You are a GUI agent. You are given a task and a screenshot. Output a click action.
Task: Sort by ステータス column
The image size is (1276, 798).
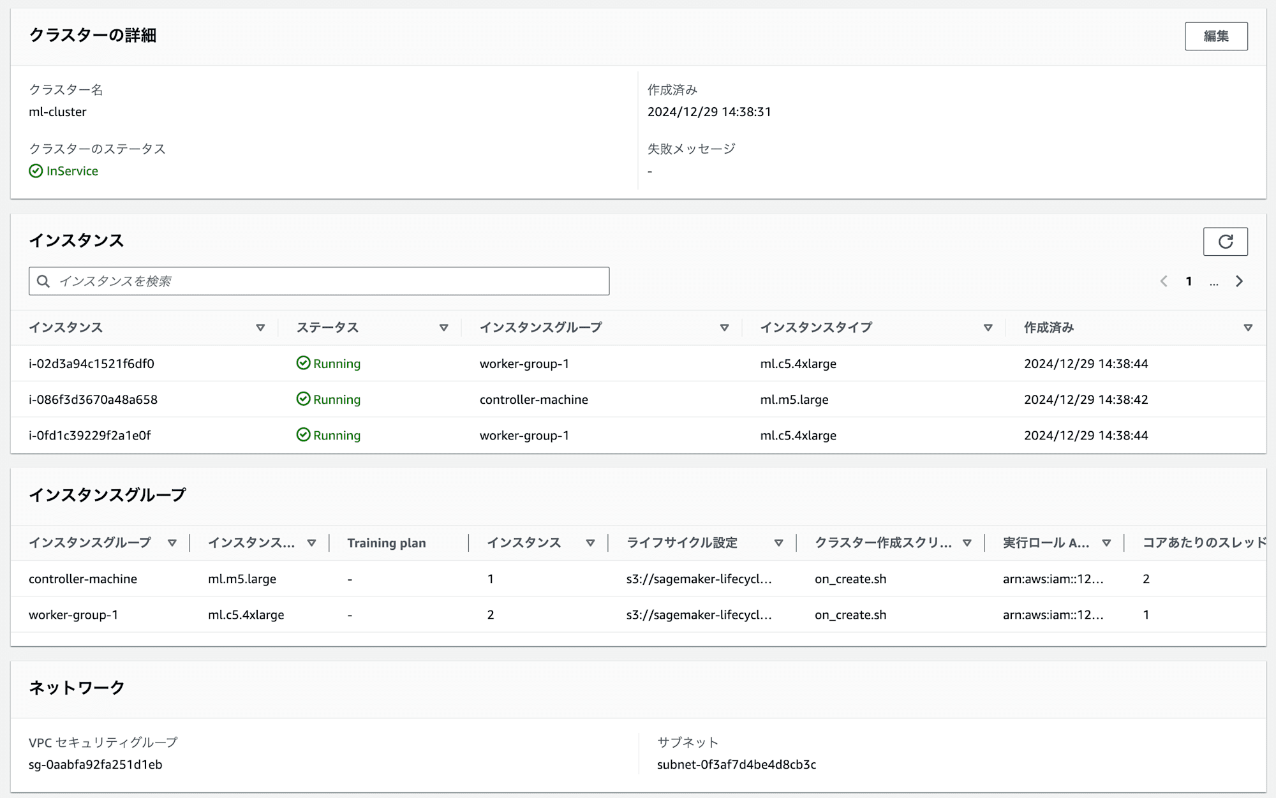pyautogui.click(x=443, y=328)
